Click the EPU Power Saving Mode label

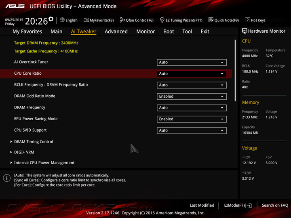(x=36, y=119)
